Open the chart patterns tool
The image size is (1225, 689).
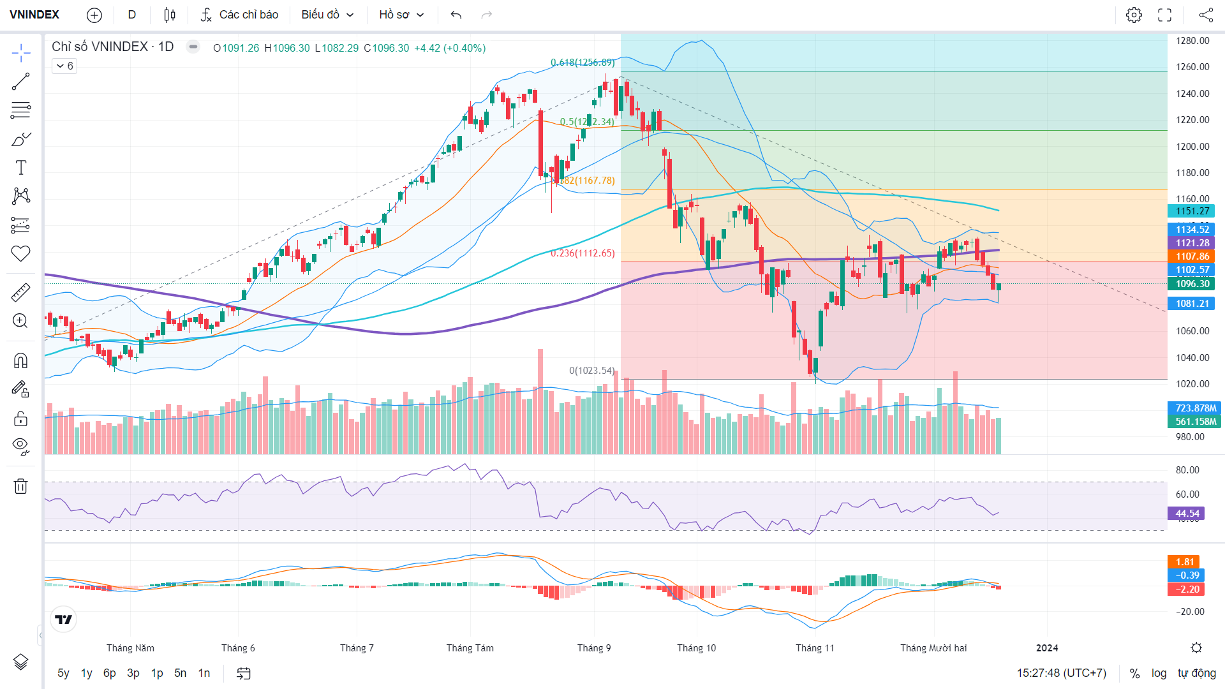pos(20,196)
